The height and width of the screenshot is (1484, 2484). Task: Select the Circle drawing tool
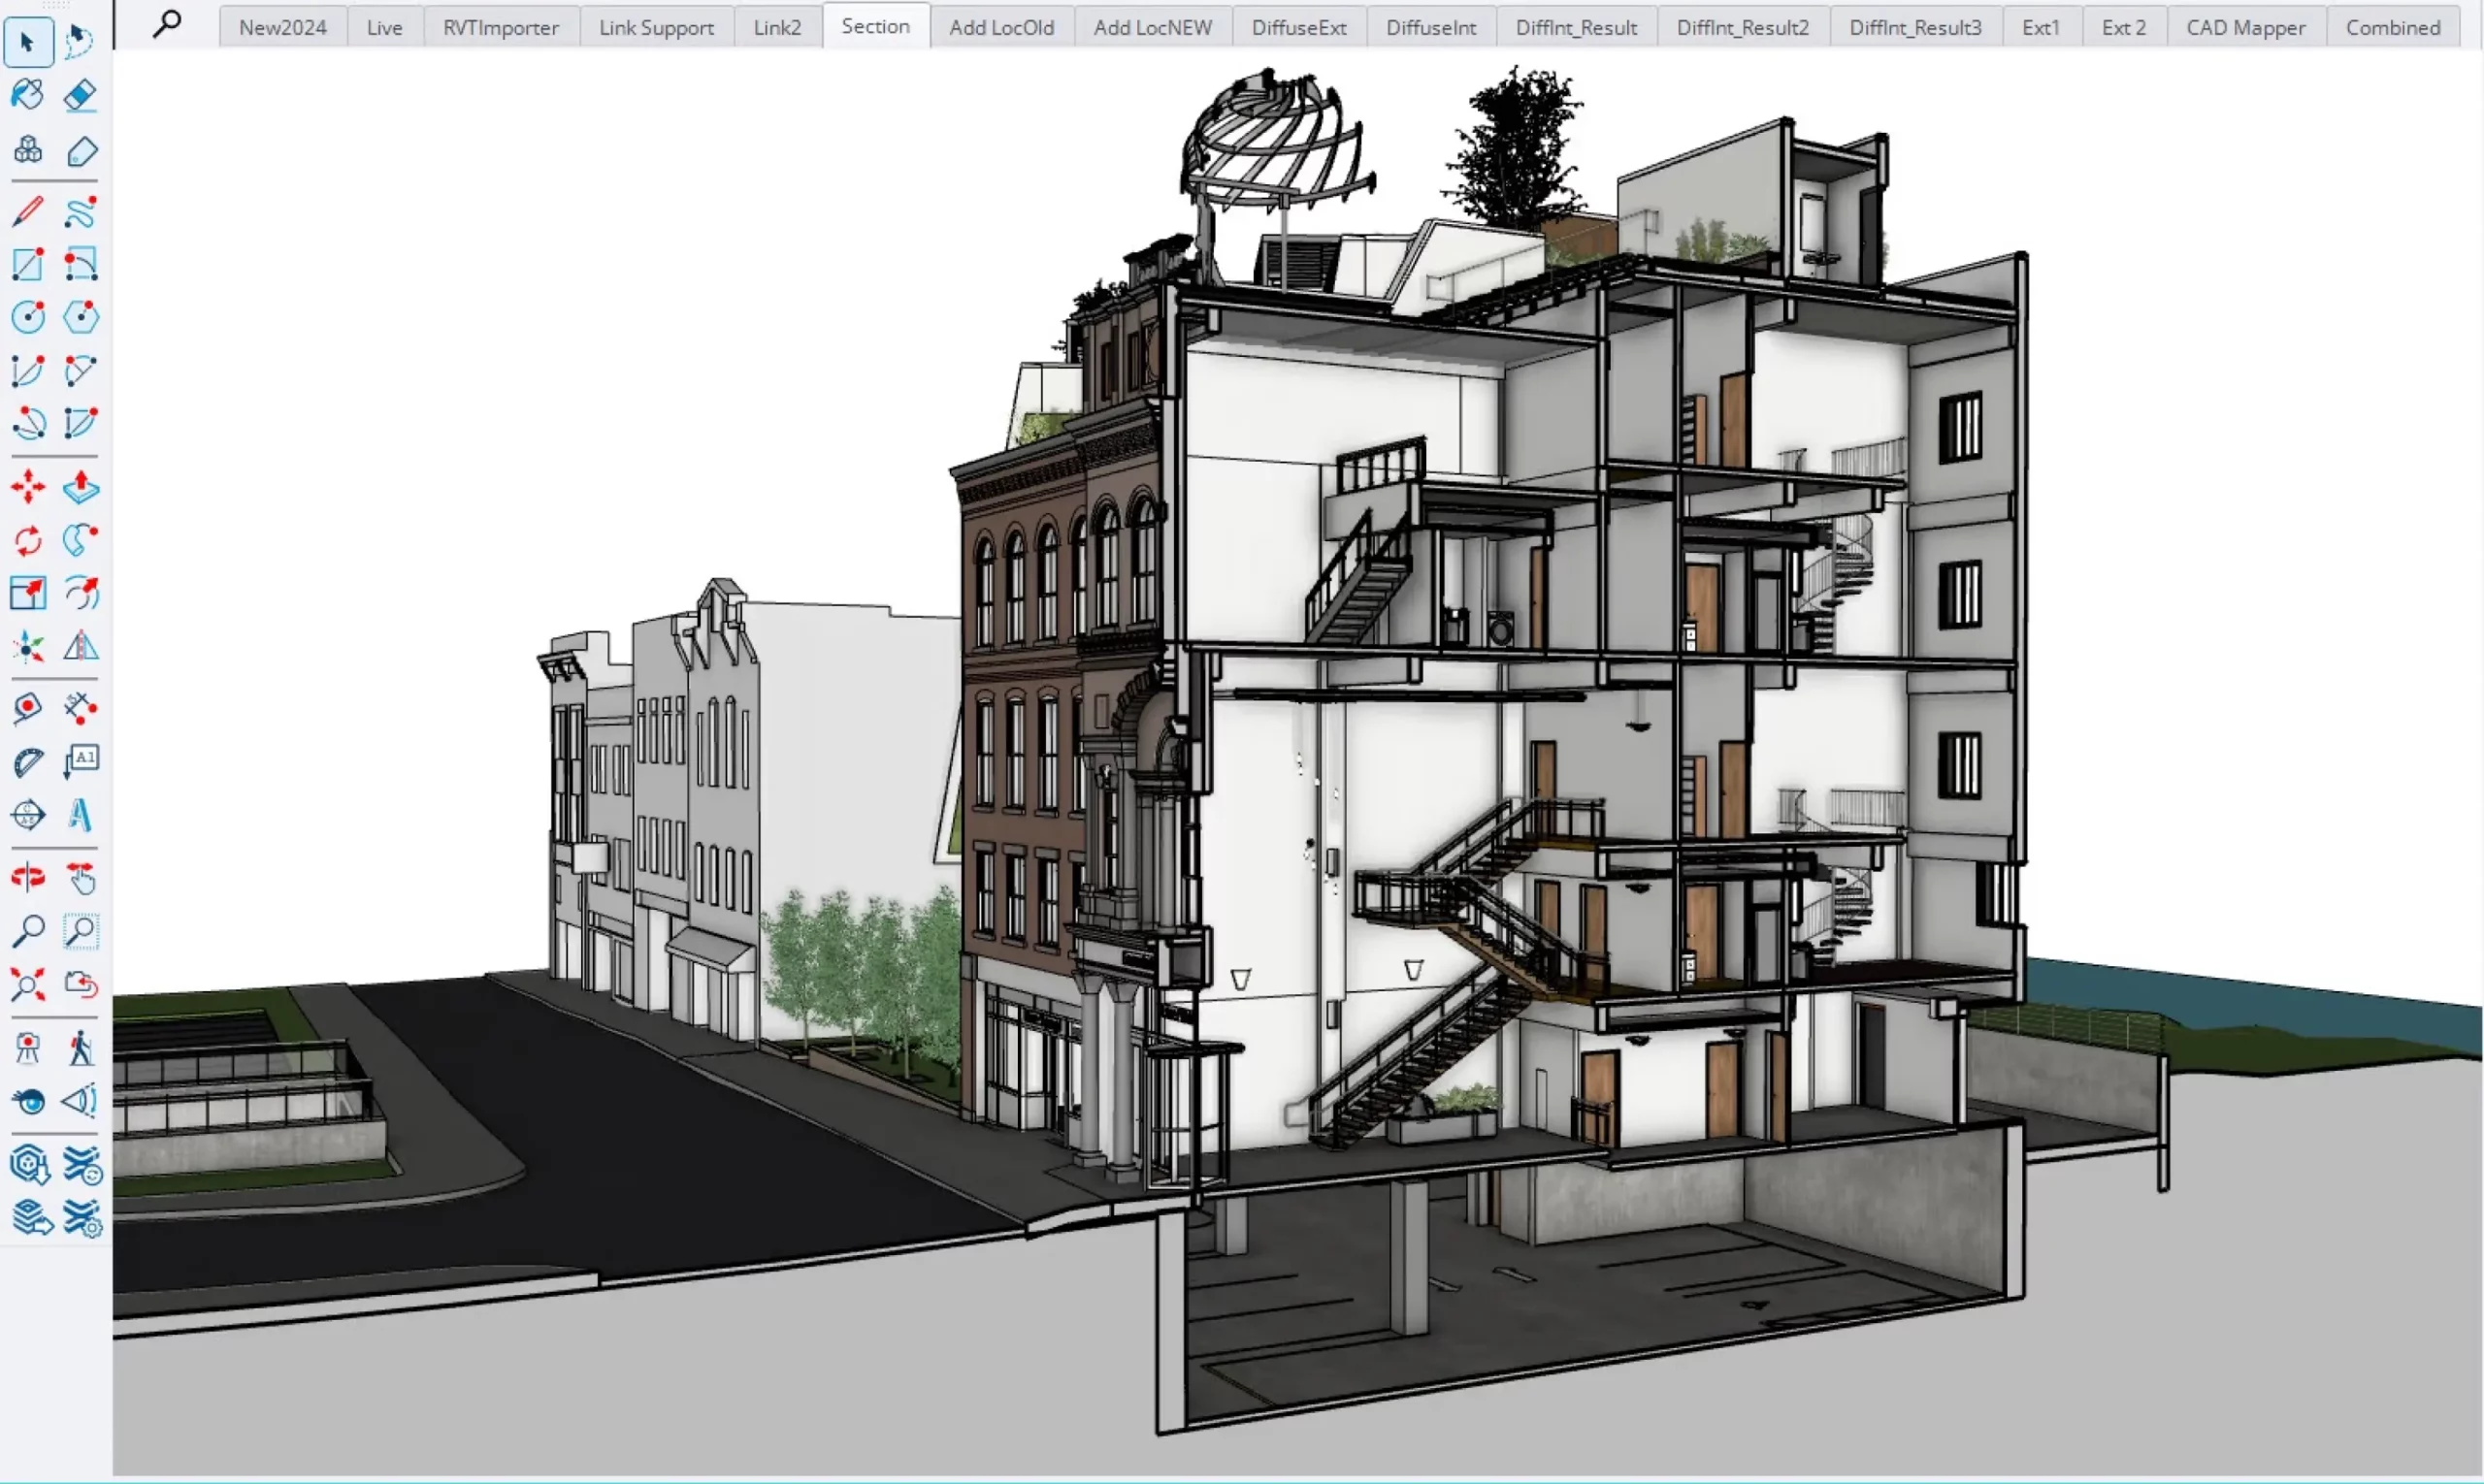coord(27,318)
